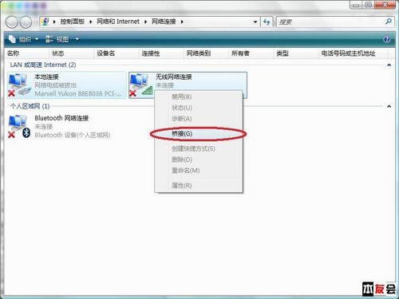Screen dimensions: 399x299
Task: Sort by the 名称 column header
Action: (x=26, y=53)
